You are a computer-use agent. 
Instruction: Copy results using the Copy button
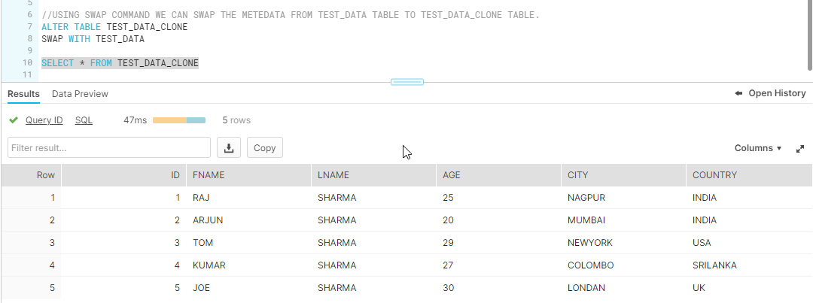pos(264,147)
